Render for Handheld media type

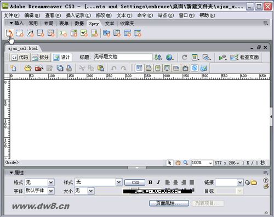click(x=158, y=68)
